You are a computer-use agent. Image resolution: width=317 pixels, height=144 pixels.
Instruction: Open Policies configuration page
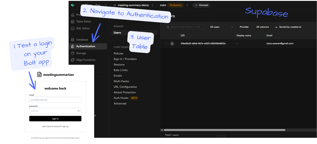click(x=118, y=53)
